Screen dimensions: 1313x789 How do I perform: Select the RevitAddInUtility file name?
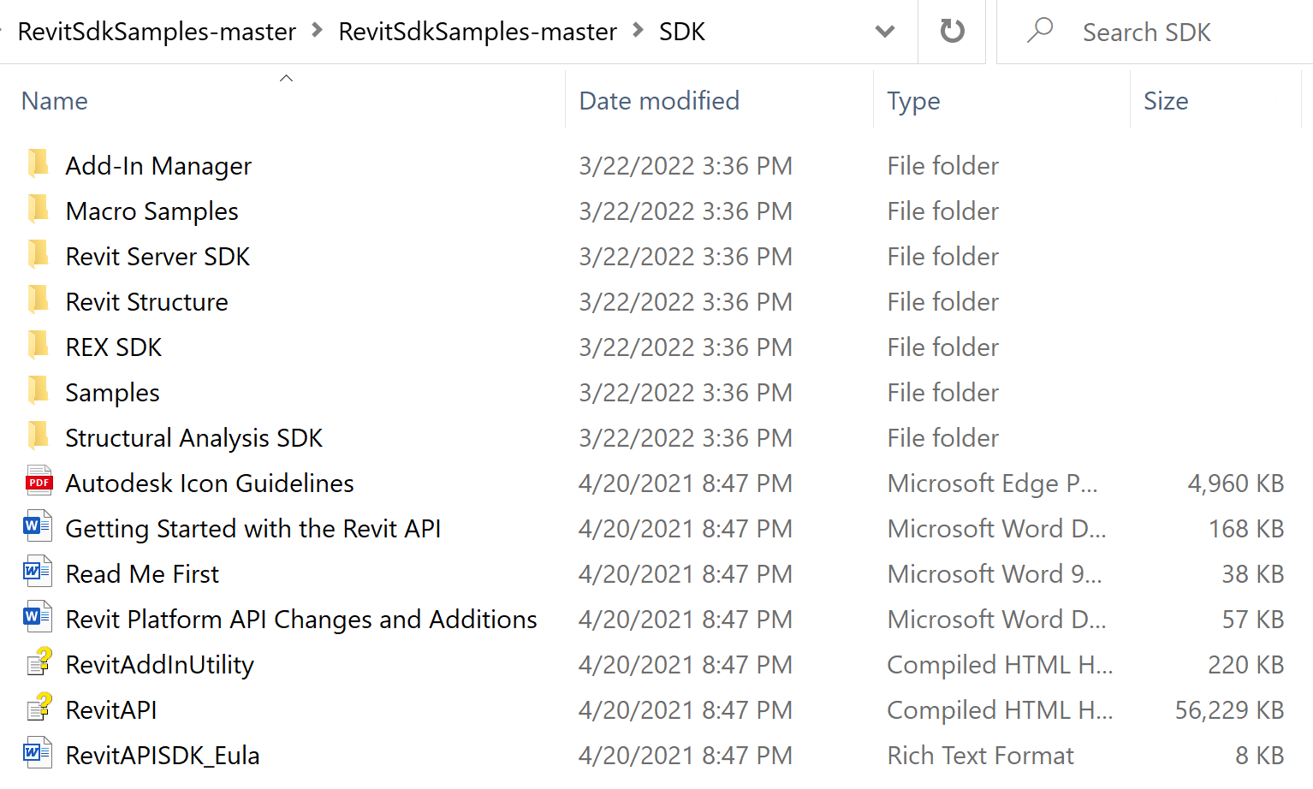coord(159,664)
